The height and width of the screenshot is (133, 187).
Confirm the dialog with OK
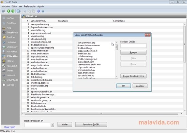124,86
